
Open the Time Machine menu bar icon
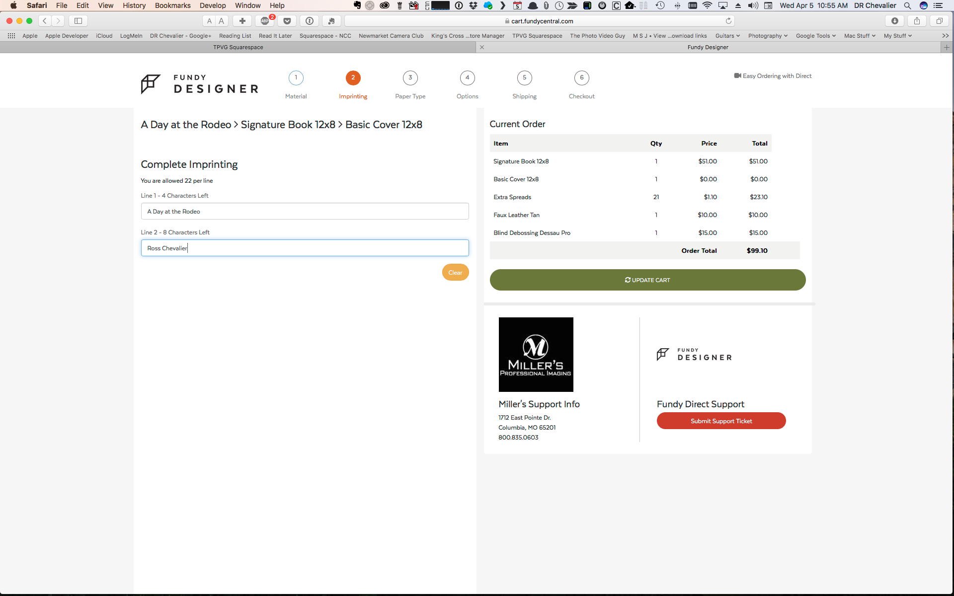point(660,5)
